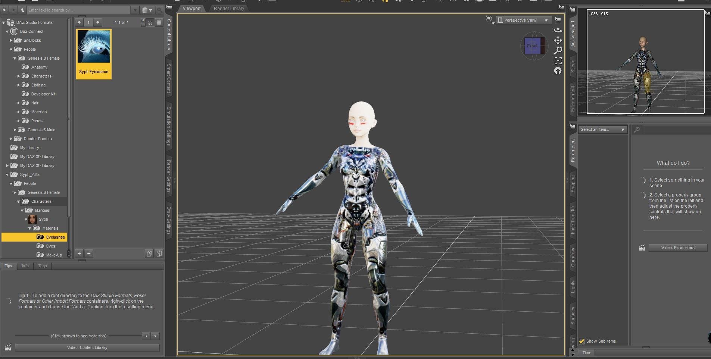Select the Make-Up folder
The width and height of the screenshot is (711, 359).
(x=54, y=255)
